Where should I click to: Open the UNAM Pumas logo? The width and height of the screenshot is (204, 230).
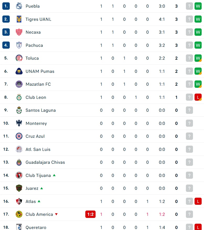pyautogui.click(x=19, y=71)
